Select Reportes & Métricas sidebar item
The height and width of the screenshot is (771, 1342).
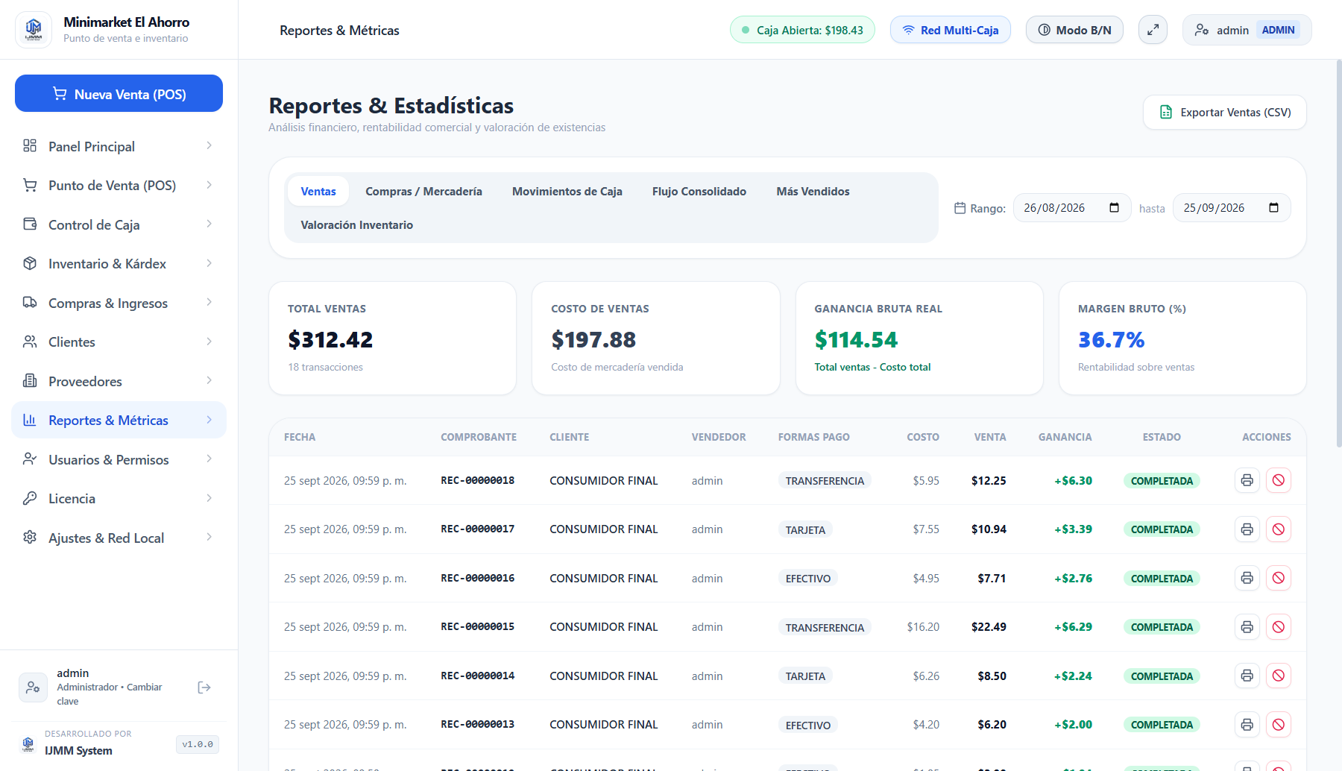tap(119, 420)
